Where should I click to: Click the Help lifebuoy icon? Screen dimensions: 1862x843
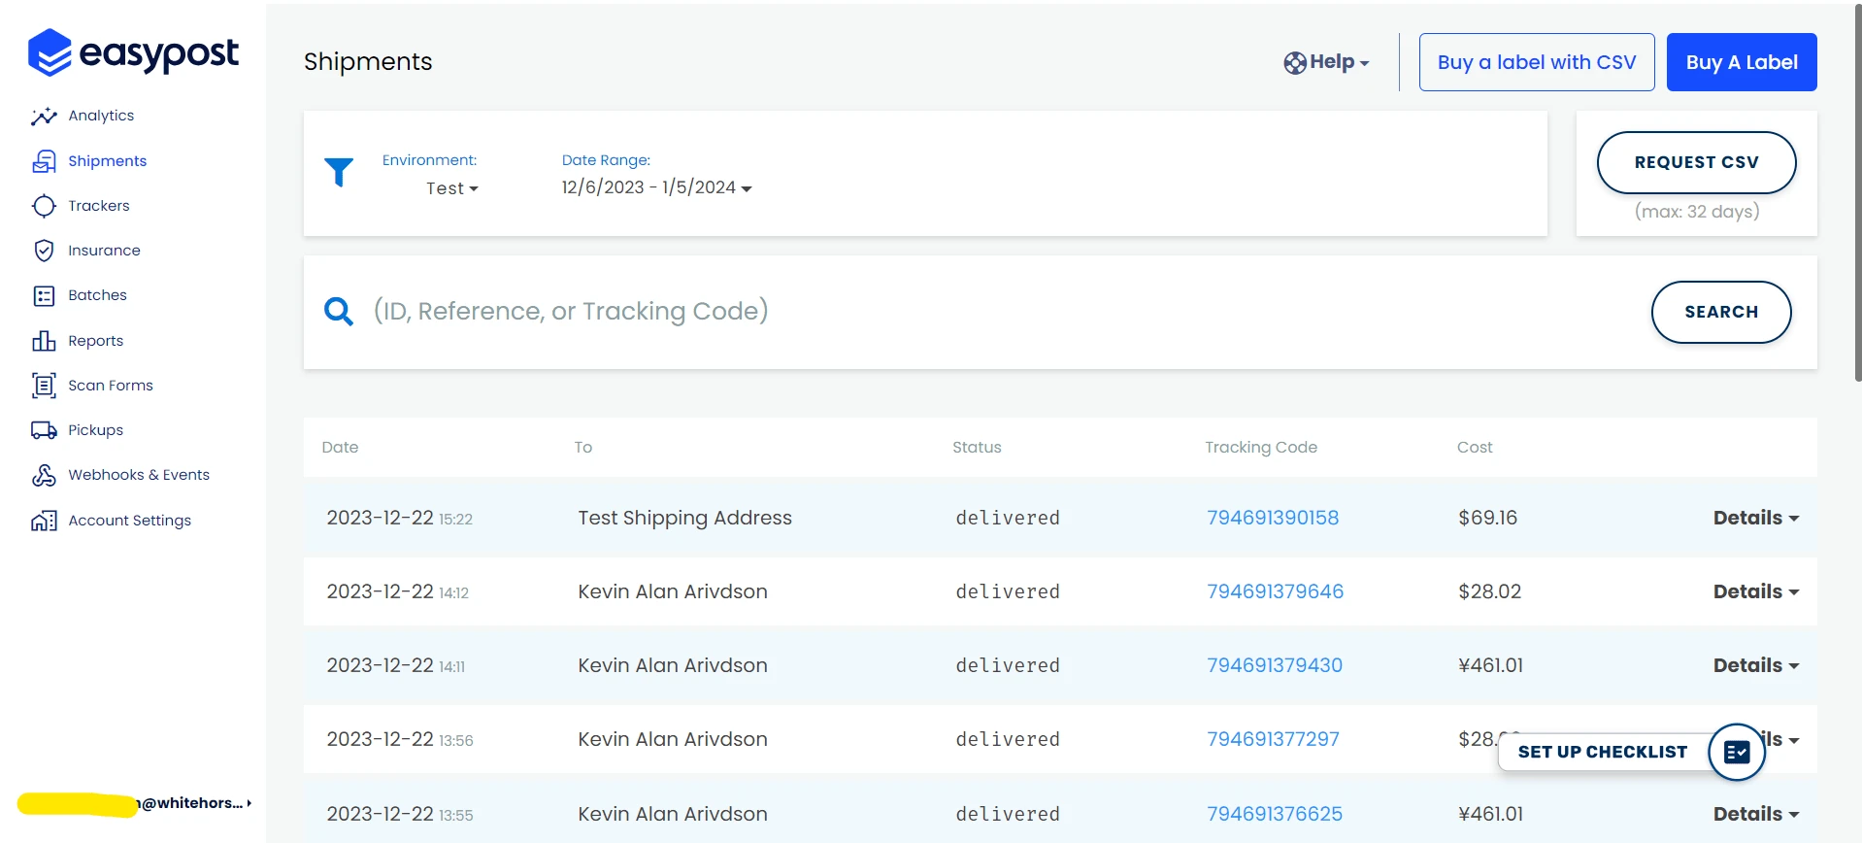(1295, 63)
